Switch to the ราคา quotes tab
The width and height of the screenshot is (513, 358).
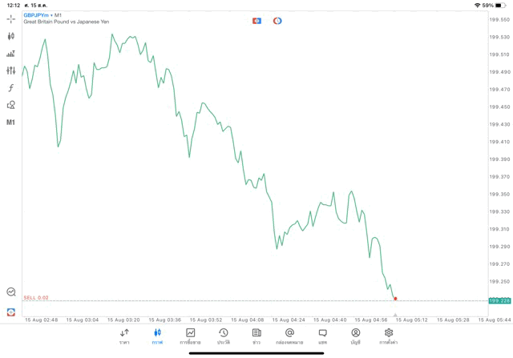pyautogui.click(x=124, y=336)
